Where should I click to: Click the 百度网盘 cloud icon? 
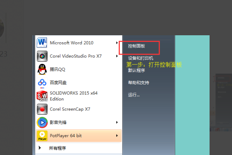coord(42,83)
